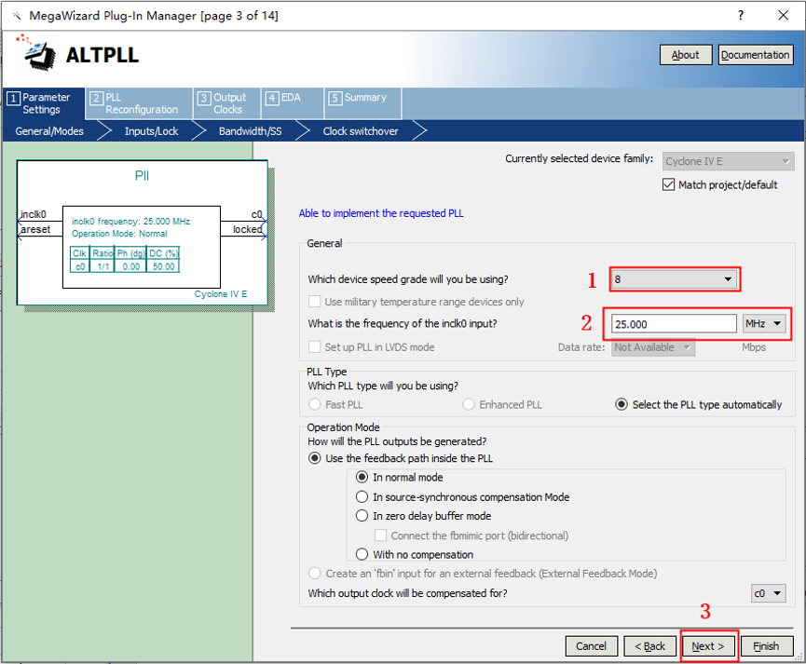This screenshot has width=806, height=664.
Task: Toggle the Match project/default checkbox
Action: [669, 184]
